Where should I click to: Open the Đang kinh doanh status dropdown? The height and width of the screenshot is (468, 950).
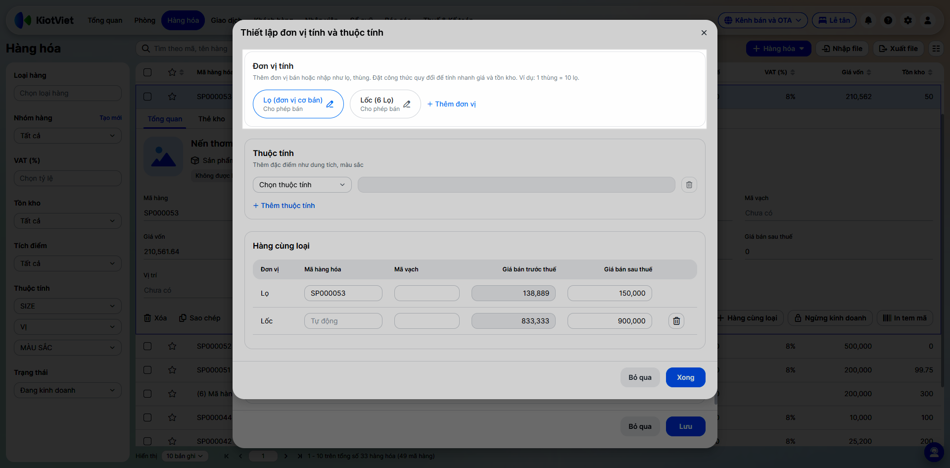click(68, 390)
